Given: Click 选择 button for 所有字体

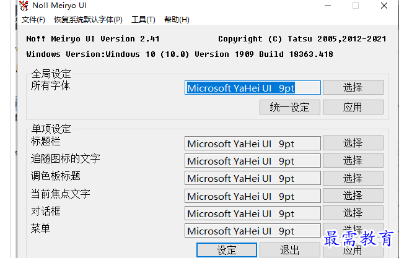Looking at the screenshot, I should 353,88.
